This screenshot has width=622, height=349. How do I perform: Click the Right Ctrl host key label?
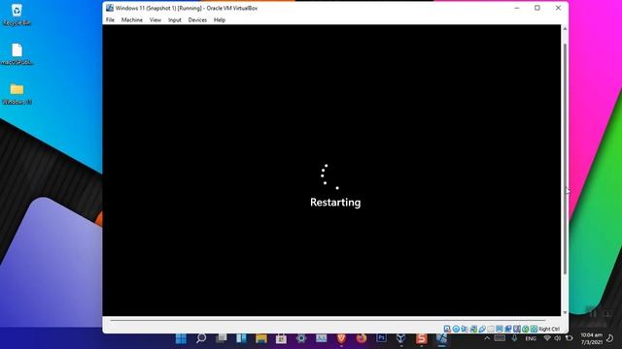549,329
